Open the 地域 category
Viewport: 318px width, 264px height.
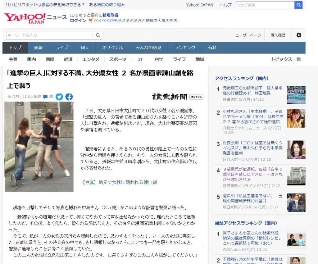point(200,59)
